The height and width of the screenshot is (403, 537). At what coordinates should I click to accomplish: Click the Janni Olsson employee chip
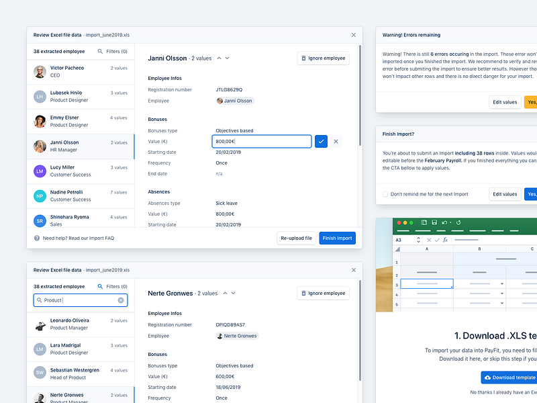[x=235, y=101]
